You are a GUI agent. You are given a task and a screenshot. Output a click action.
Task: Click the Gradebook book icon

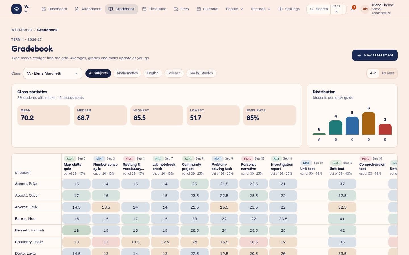(111, 9)
